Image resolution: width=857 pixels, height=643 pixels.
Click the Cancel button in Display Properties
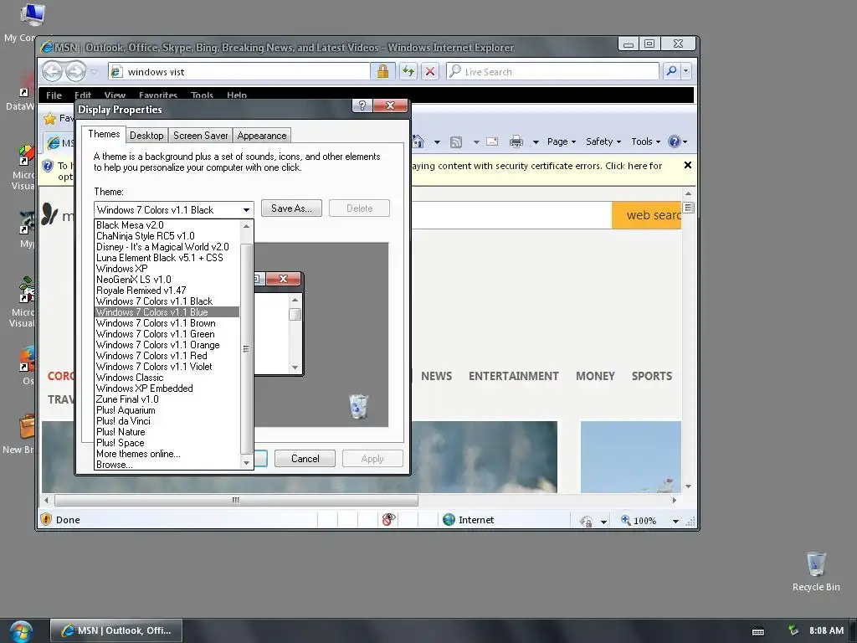(x=305, y=459)
